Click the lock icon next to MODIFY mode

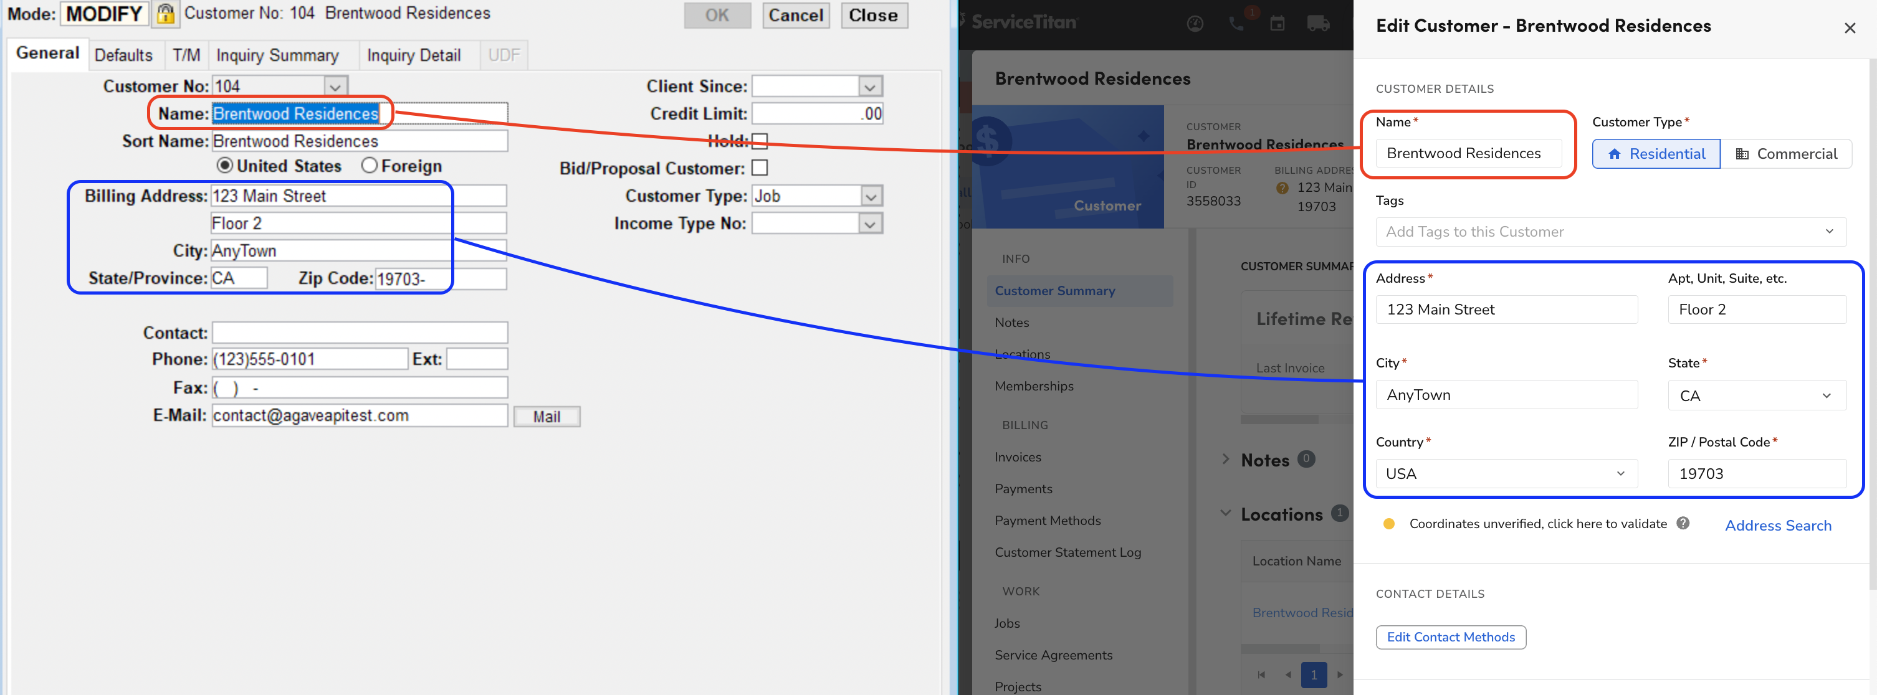(164, 13)
